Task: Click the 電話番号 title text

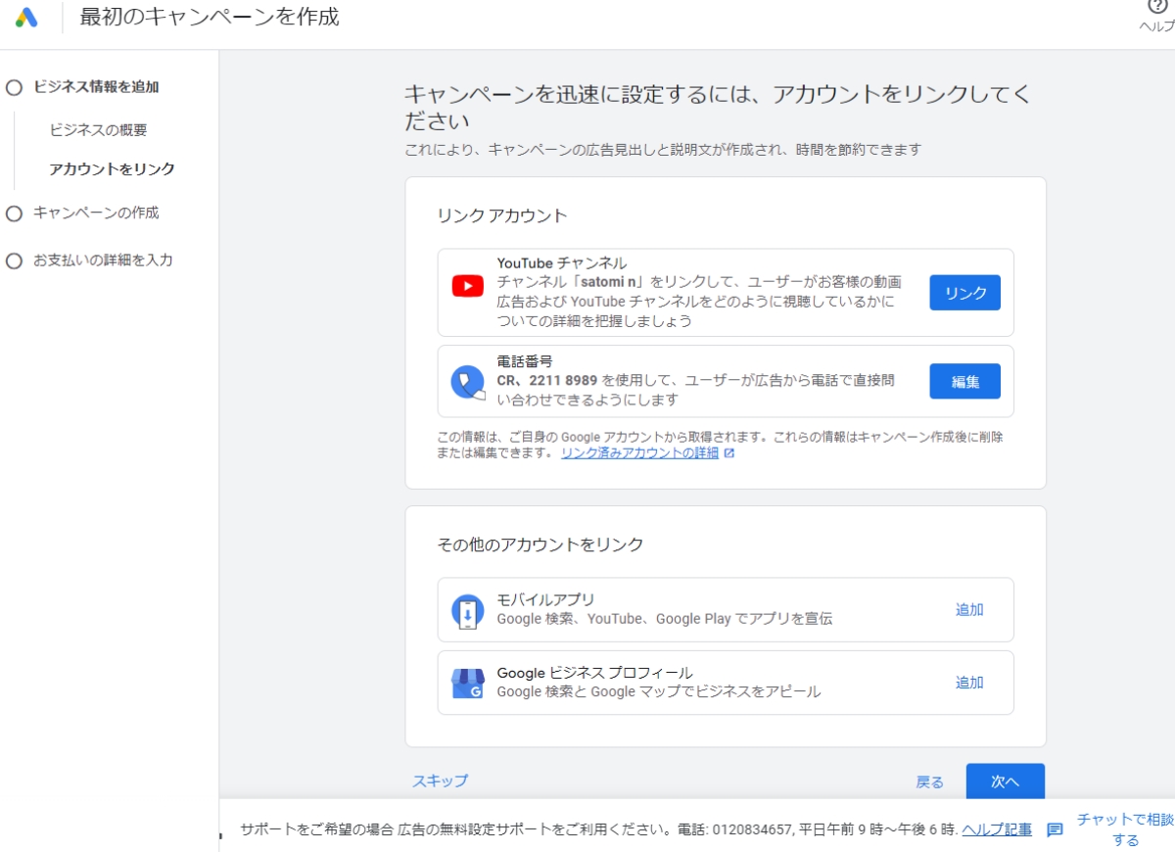Action: pos(525,361)
